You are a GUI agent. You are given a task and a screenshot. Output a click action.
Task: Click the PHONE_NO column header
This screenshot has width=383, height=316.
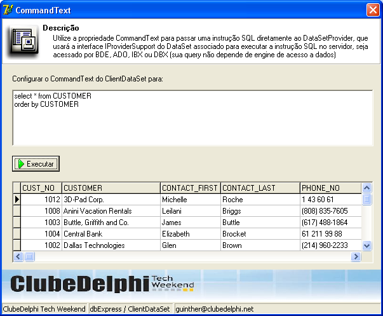pyautogui.click(x=330, y=188)
